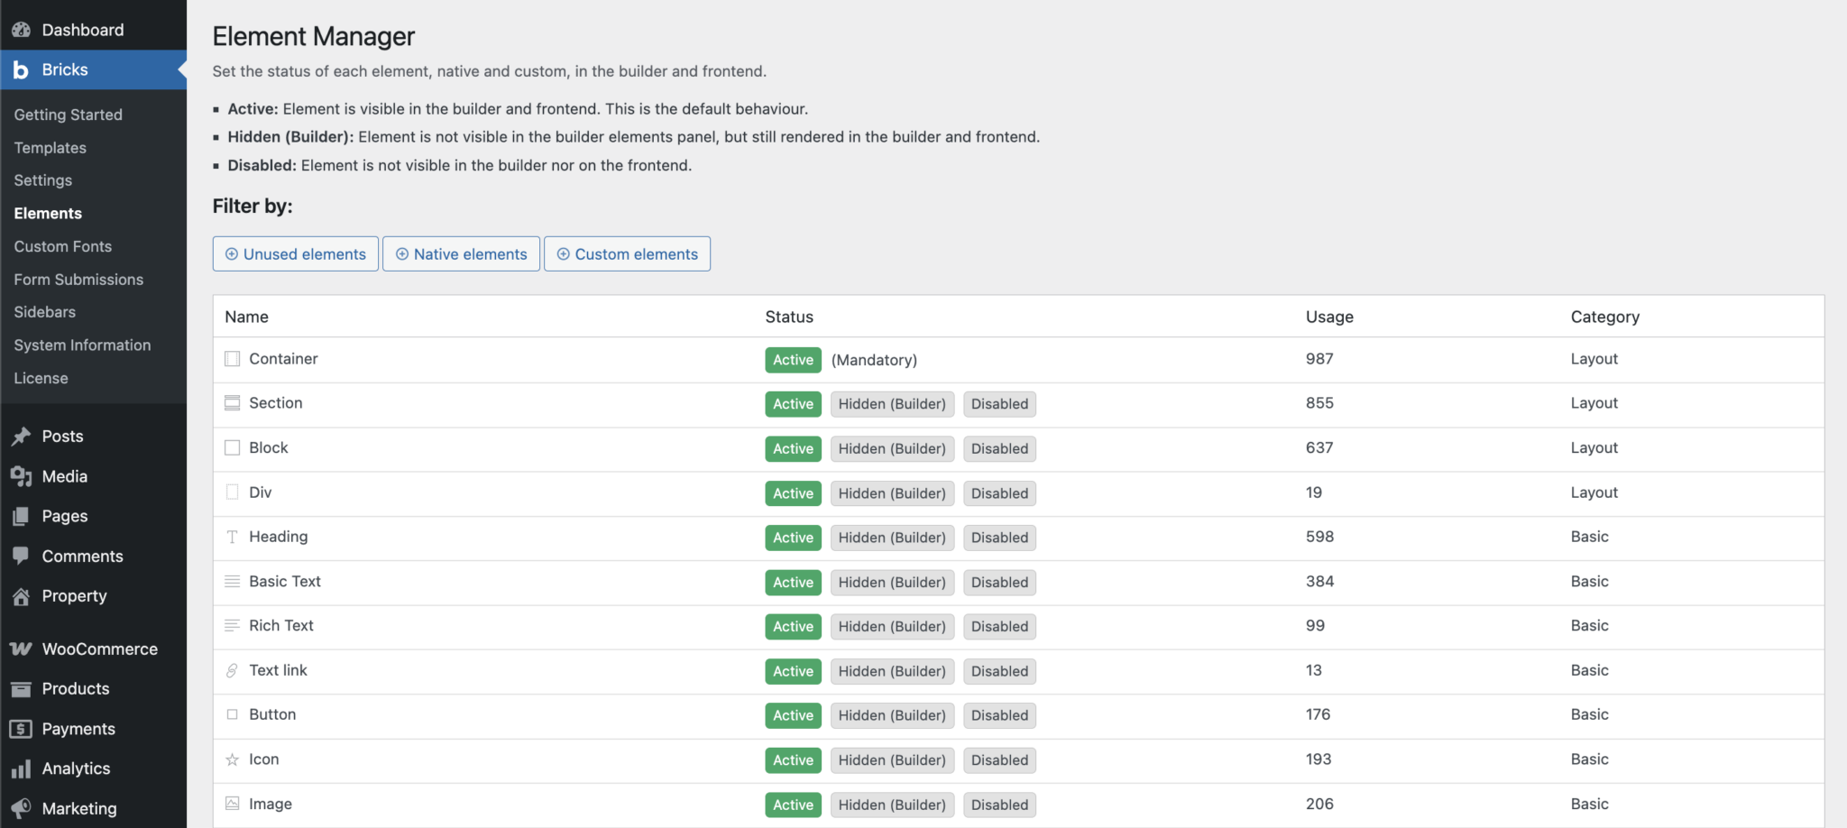Click the Text link paperclip icon
Viewport: 1847px width, 828px height.
tap(232, 670)
